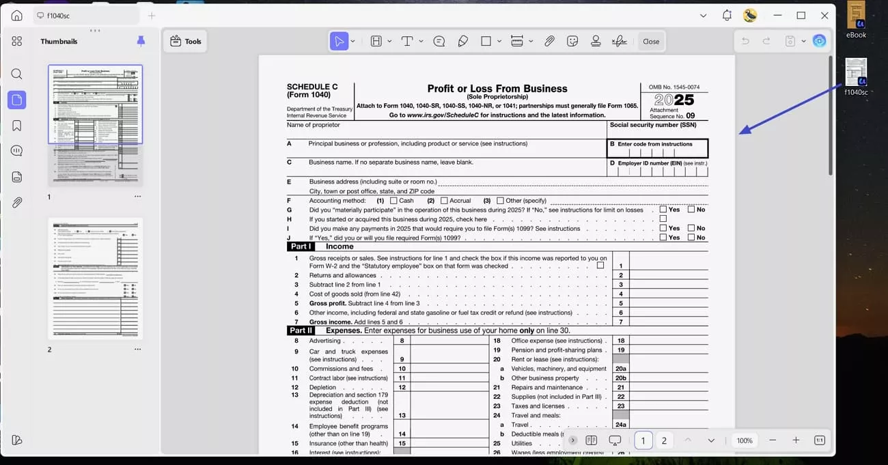The height and width of the screenshot is (465, 888).
Task: Open the Tools menu
Action: pos(185,41)
